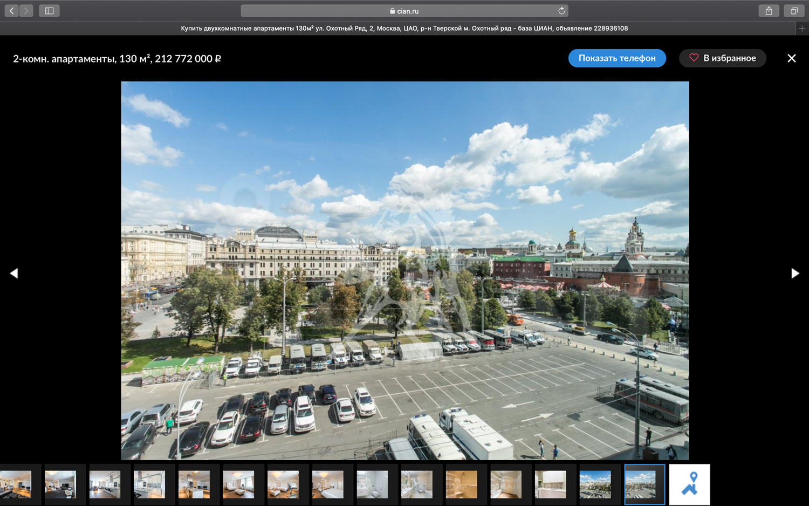
Task: Click the cian.ru address bar
Action: click(404, 11)
